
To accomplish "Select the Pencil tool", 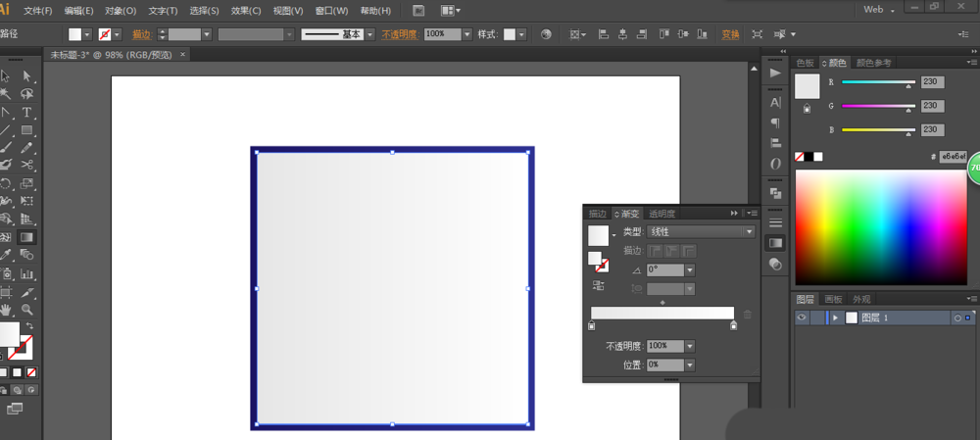I will (26, 148).
